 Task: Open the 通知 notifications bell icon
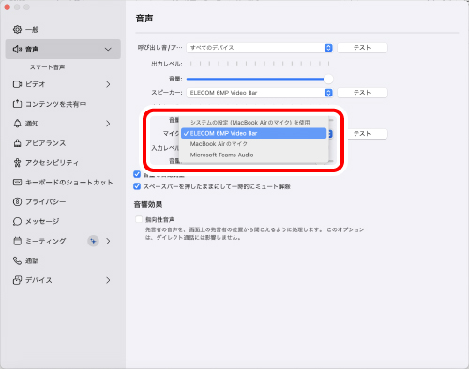(x=17, y=124)
